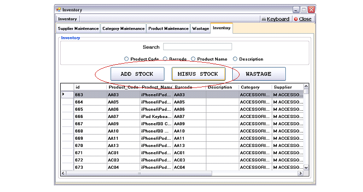Select Barcode radio button
Screen dimensions: 363x192
165,59
